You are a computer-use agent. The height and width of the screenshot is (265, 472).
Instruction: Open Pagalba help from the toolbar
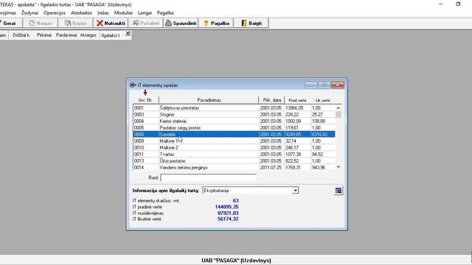(x=216, y=23)
